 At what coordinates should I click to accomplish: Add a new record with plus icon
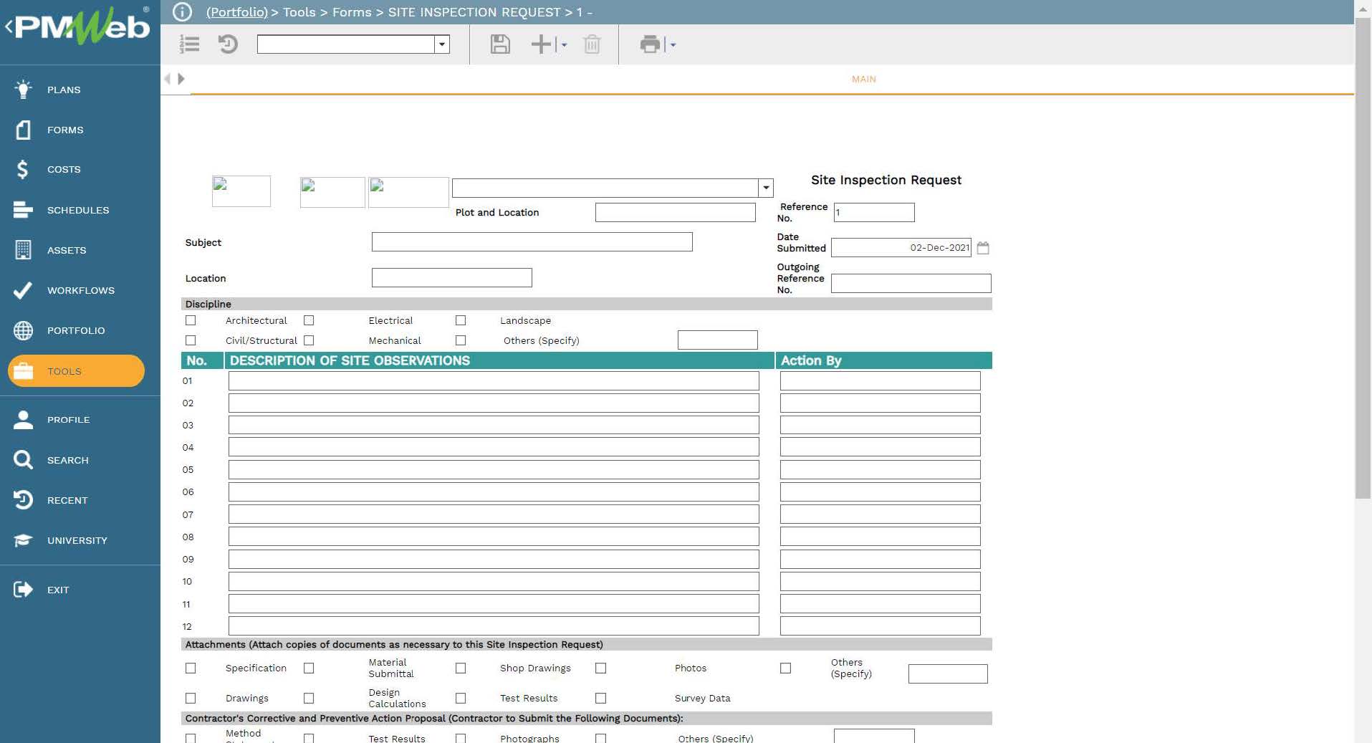point(541,44)
